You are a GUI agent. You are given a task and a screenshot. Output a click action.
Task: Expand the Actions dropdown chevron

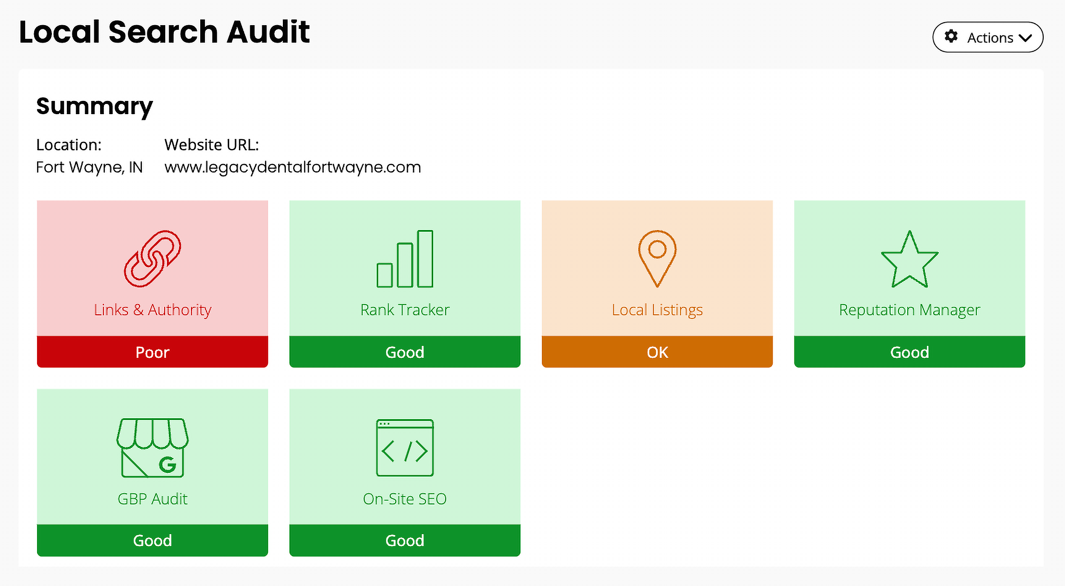1026,38
